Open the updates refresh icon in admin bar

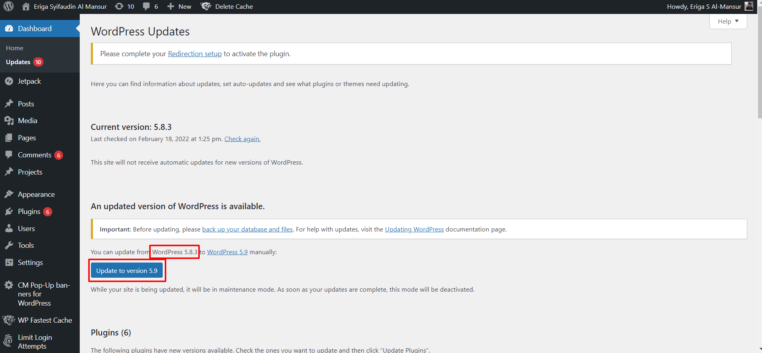point(119,6)
